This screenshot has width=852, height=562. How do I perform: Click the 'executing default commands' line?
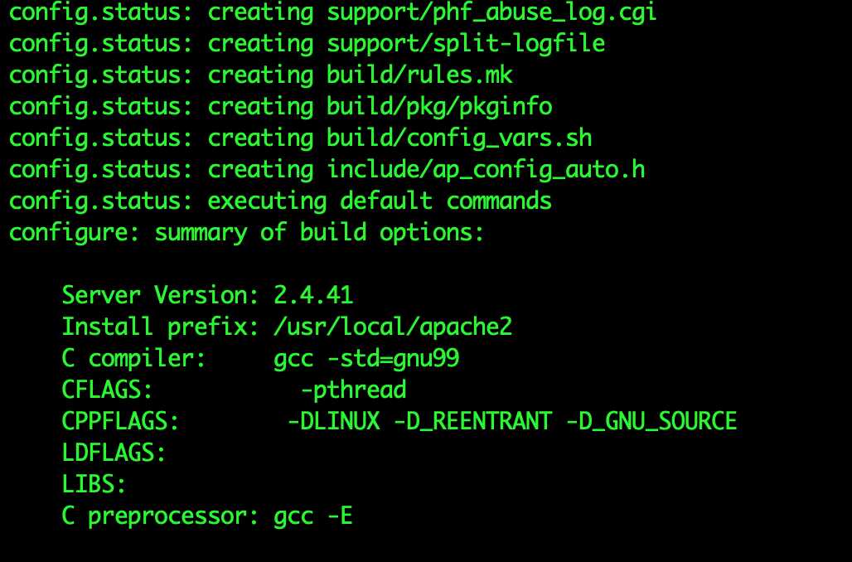pos(380,201)
